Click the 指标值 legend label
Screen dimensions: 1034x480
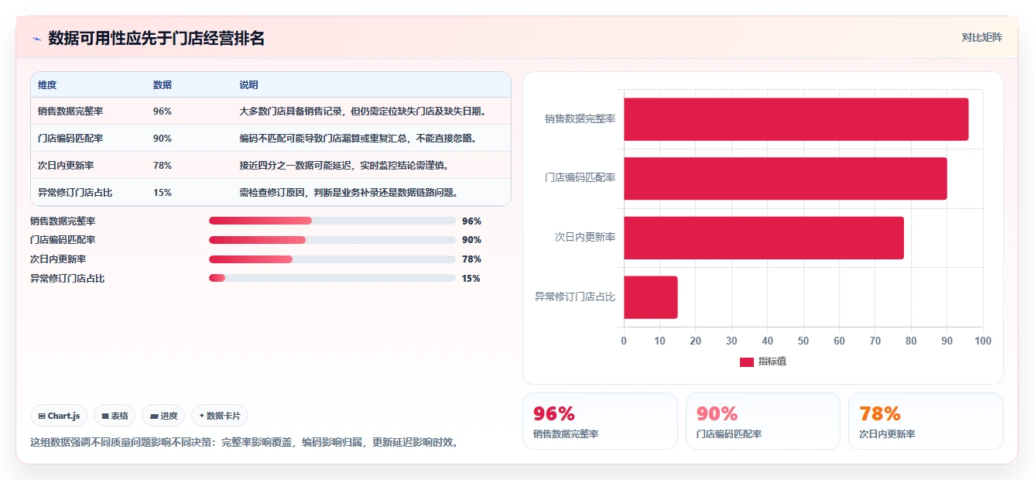click(772, 362)
